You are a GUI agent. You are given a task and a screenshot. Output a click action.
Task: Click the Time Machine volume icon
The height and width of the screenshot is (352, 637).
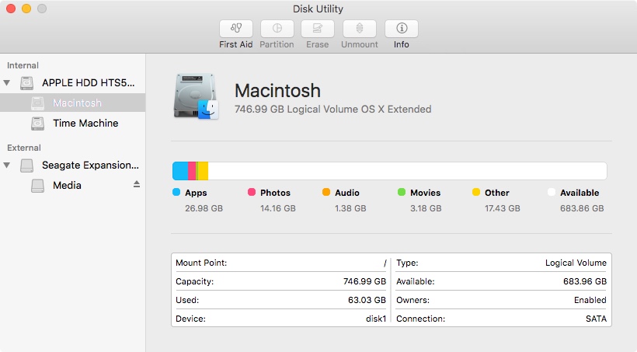pyautogui.click(x=37, y=124)
